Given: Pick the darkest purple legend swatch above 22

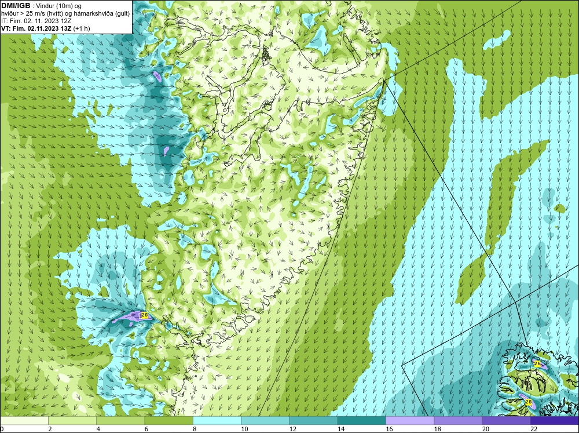Looking at the screenshot, I should (x=554, y=421).
